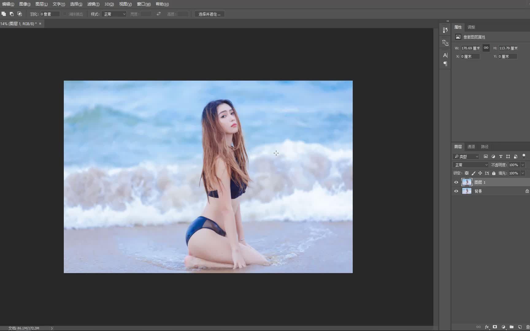Open the 窗口 menu
This screenshot has width=530, height=331.
(144, 4)
